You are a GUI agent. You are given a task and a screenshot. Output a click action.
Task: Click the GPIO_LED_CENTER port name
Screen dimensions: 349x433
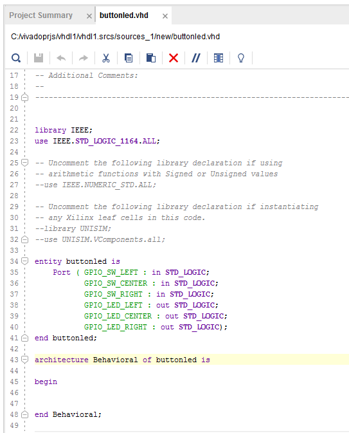point(118,316)
